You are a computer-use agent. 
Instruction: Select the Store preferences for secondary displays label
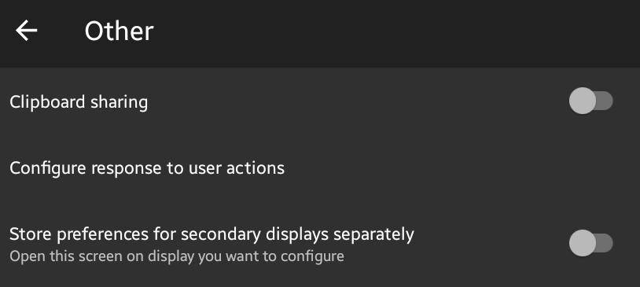(211, 234)
